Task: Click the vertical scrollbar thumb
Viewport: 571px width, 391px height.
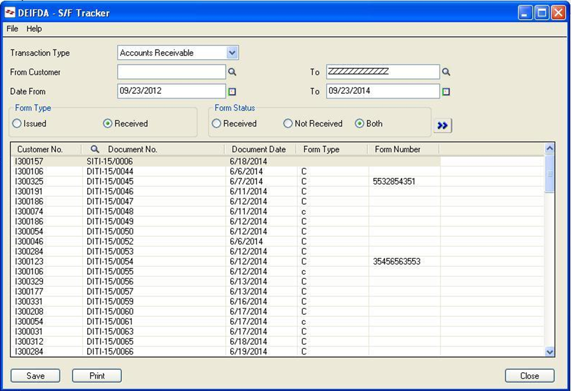Action: coord(550,174)
